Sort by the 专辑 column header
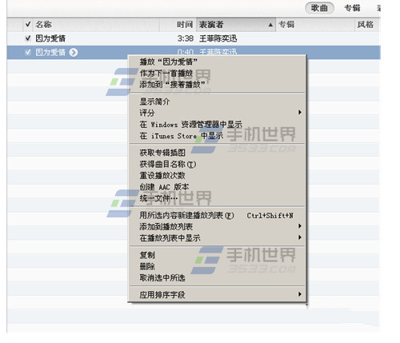The width and height of the screenshot is (400, 343). tap(315, 25)
